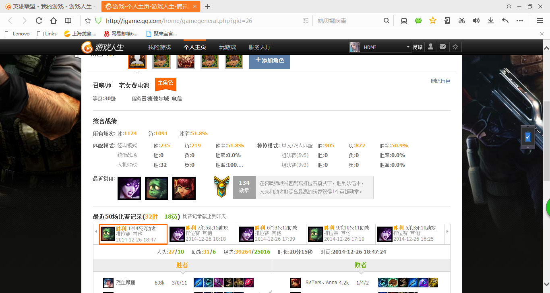Click the undo closed tab arrow
550x293 pixels.
505,21
